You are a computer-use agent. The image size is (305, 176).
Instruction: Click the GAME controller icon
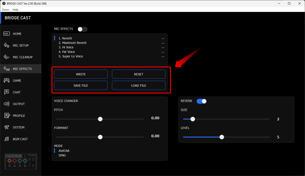[7, 80]
